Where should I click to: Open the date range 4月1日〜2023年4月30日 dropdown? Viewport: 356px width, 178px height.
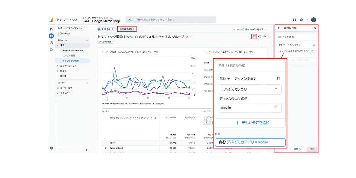(253, 30)
